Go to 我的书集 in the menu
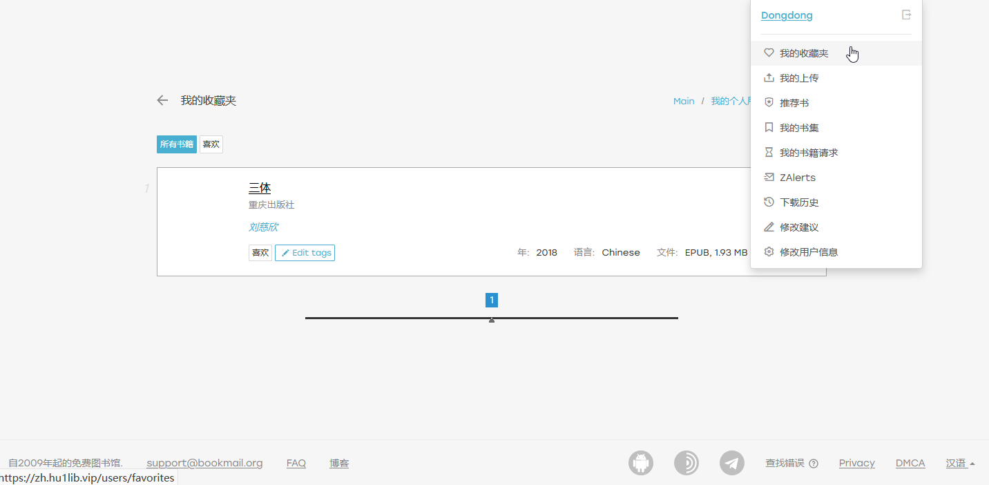Viewport: 989px width, 485px height. [x=799, y=128]
